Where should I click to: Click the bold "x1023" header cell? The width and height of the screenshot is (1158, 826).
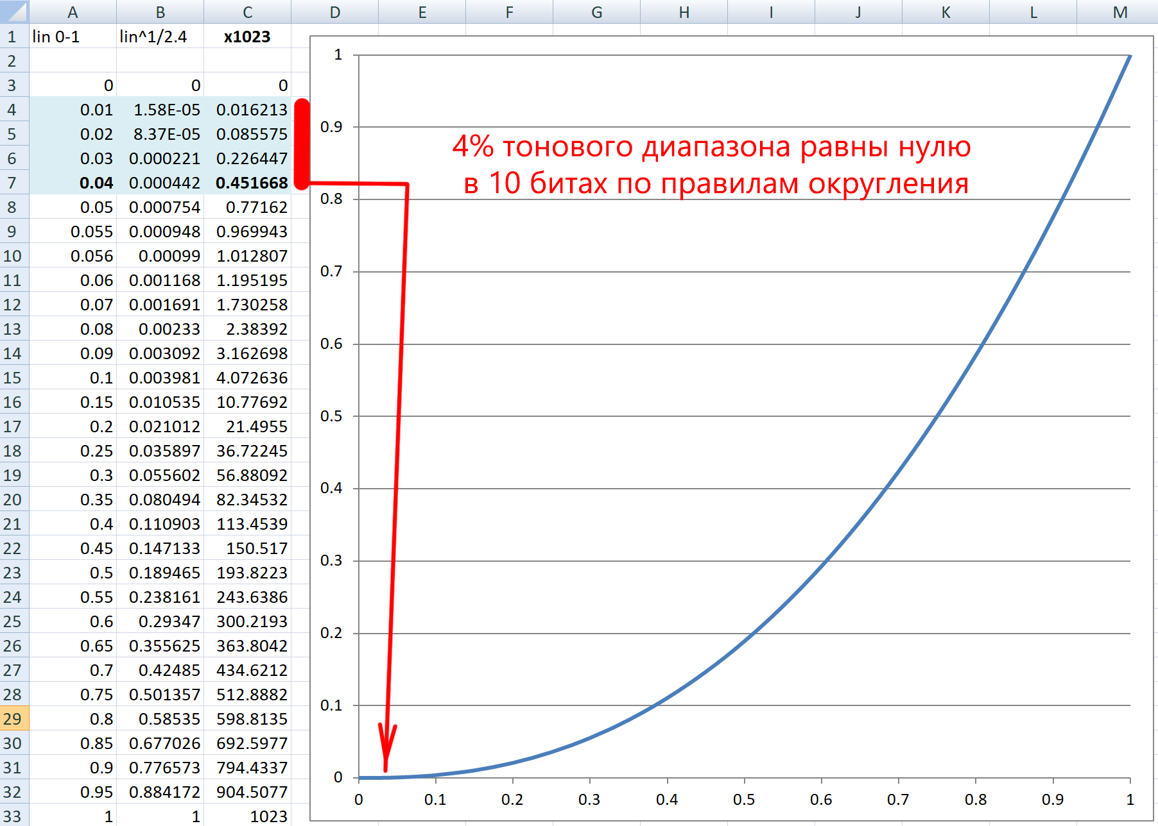247,37
